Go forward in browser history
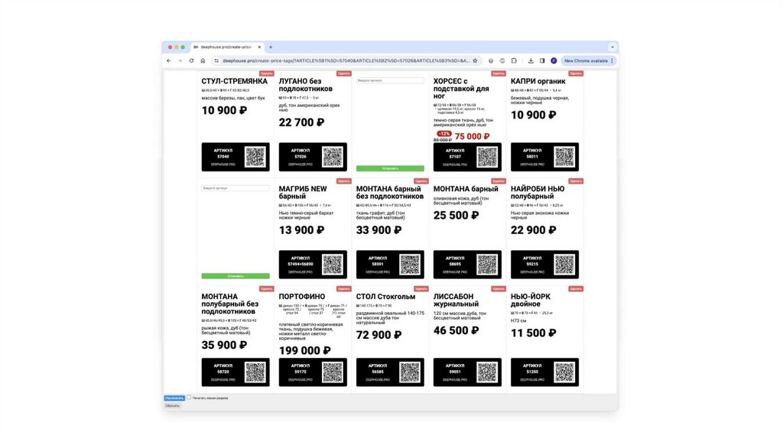Viewport: 783px width, 439px height. (180, 61)
